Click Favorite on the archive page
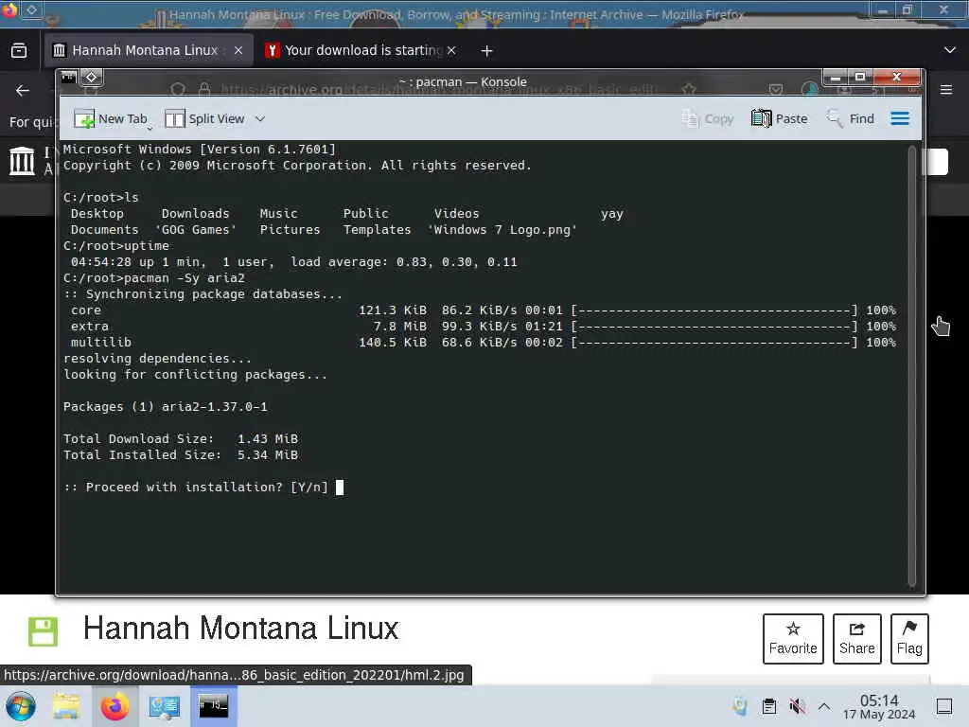 tap(793, 639)
